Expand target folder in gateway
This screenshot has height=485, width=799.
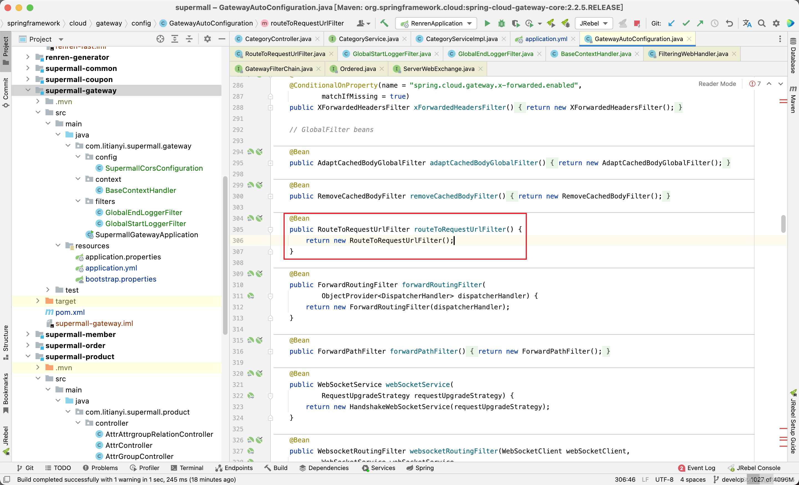38,301
